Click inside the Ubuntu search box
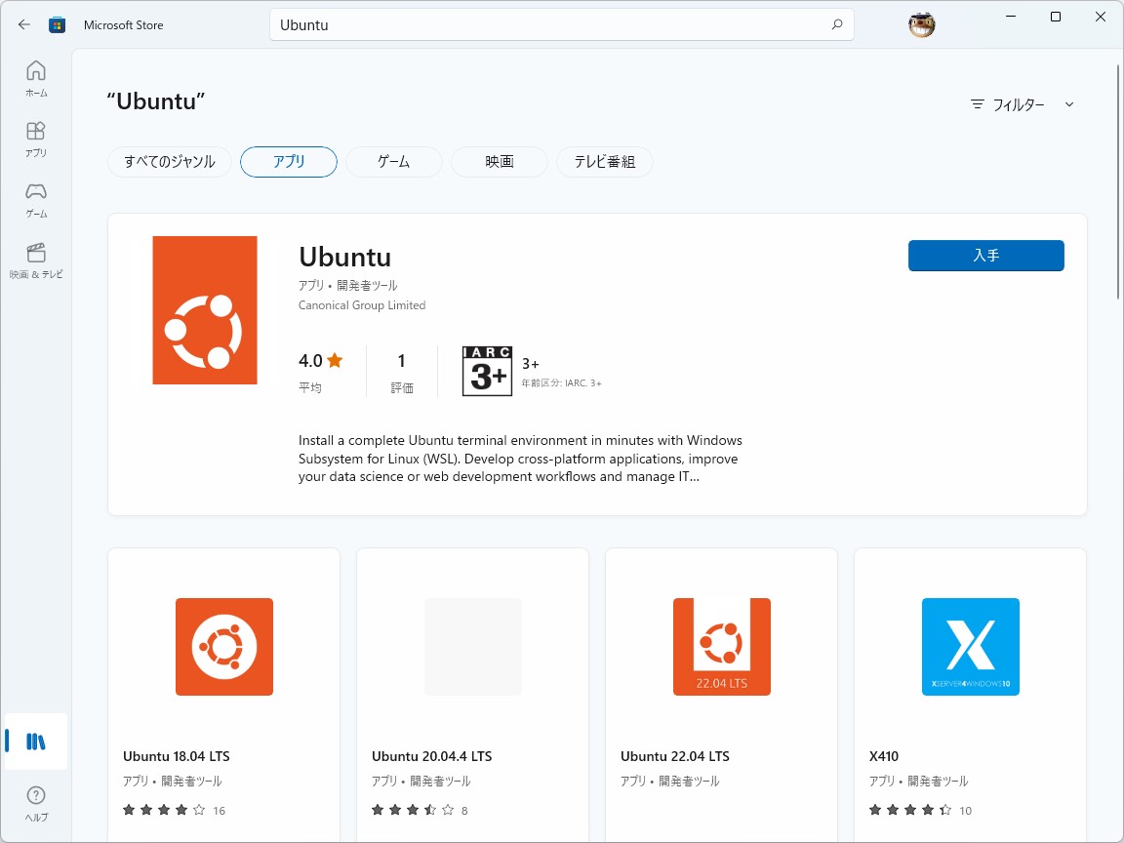Image resolution: width=1124 pixels, height=843 pixels. click(561, 24)
